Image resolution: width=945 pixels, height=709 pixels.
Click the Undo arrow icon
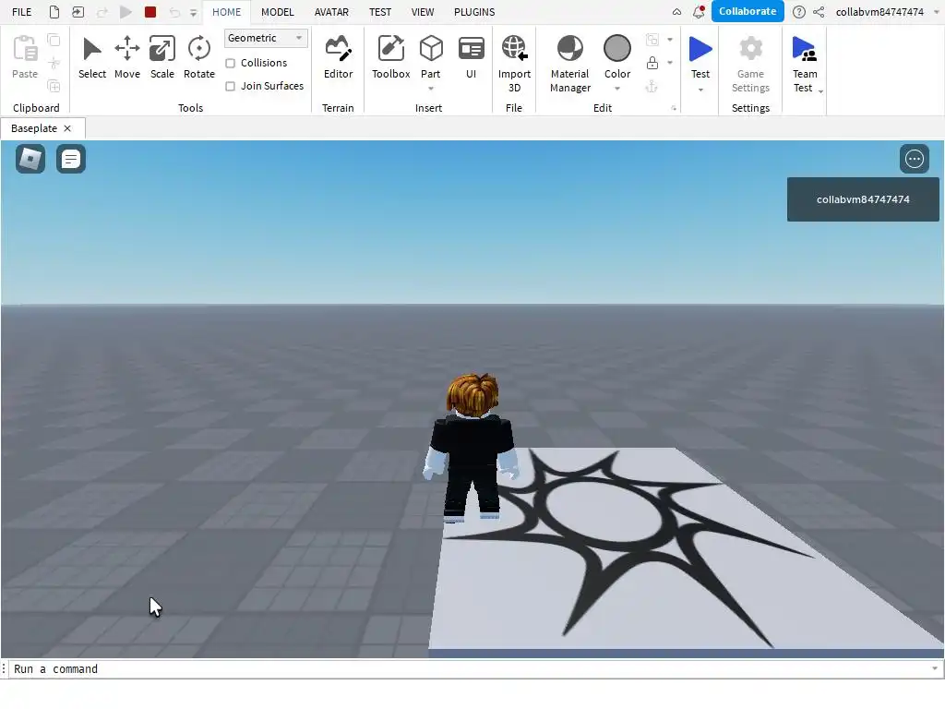[174, 11]
